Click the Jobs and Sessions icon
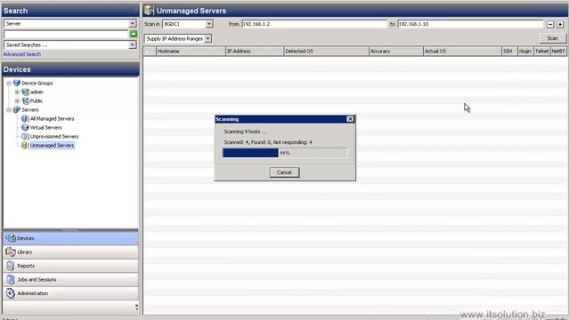 coord(11,279)
